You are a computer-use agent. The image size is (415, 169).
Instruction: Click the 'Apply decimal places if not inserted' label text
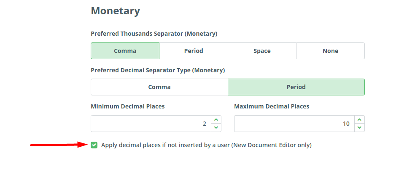206,145
